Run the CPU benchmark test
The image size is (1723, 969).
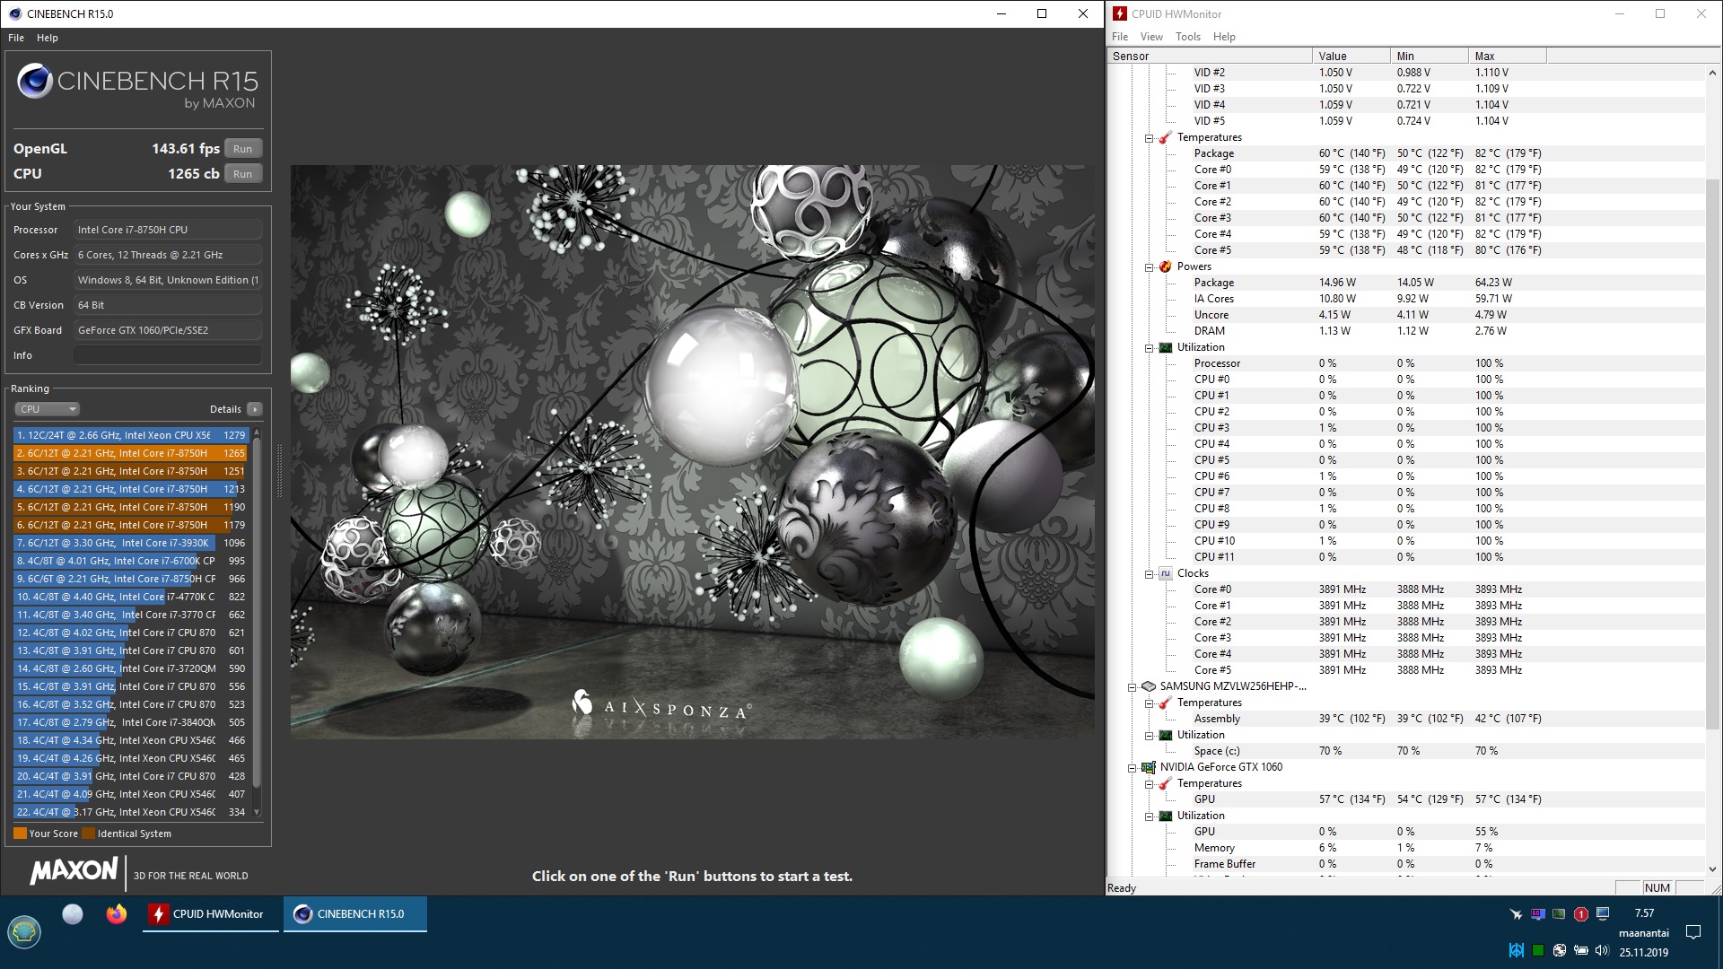pos(242,174)
